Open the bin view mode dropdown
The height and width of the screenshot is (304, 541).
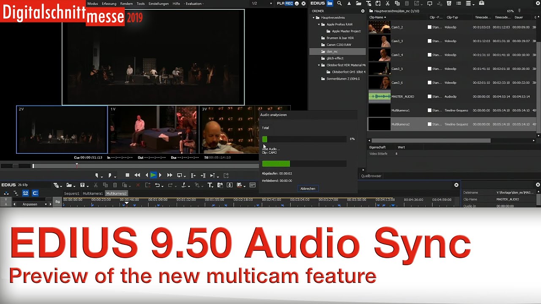(x=473, y=4)
